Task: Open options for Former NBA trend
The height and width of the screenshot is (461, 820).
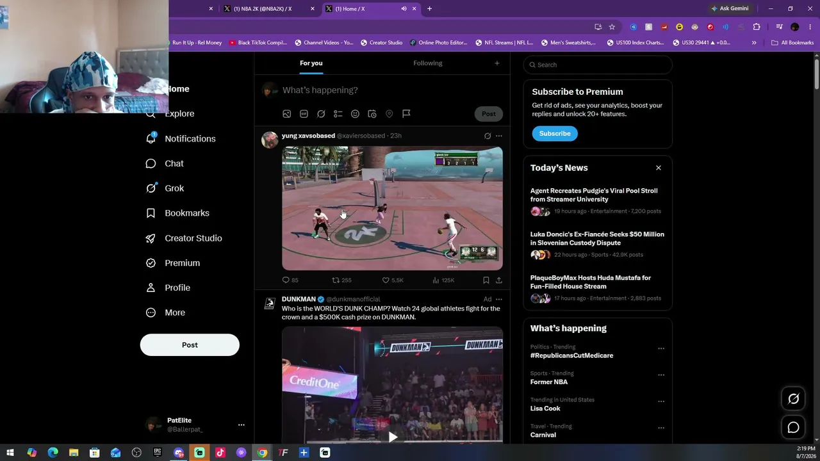Action: tap(661, 375)
